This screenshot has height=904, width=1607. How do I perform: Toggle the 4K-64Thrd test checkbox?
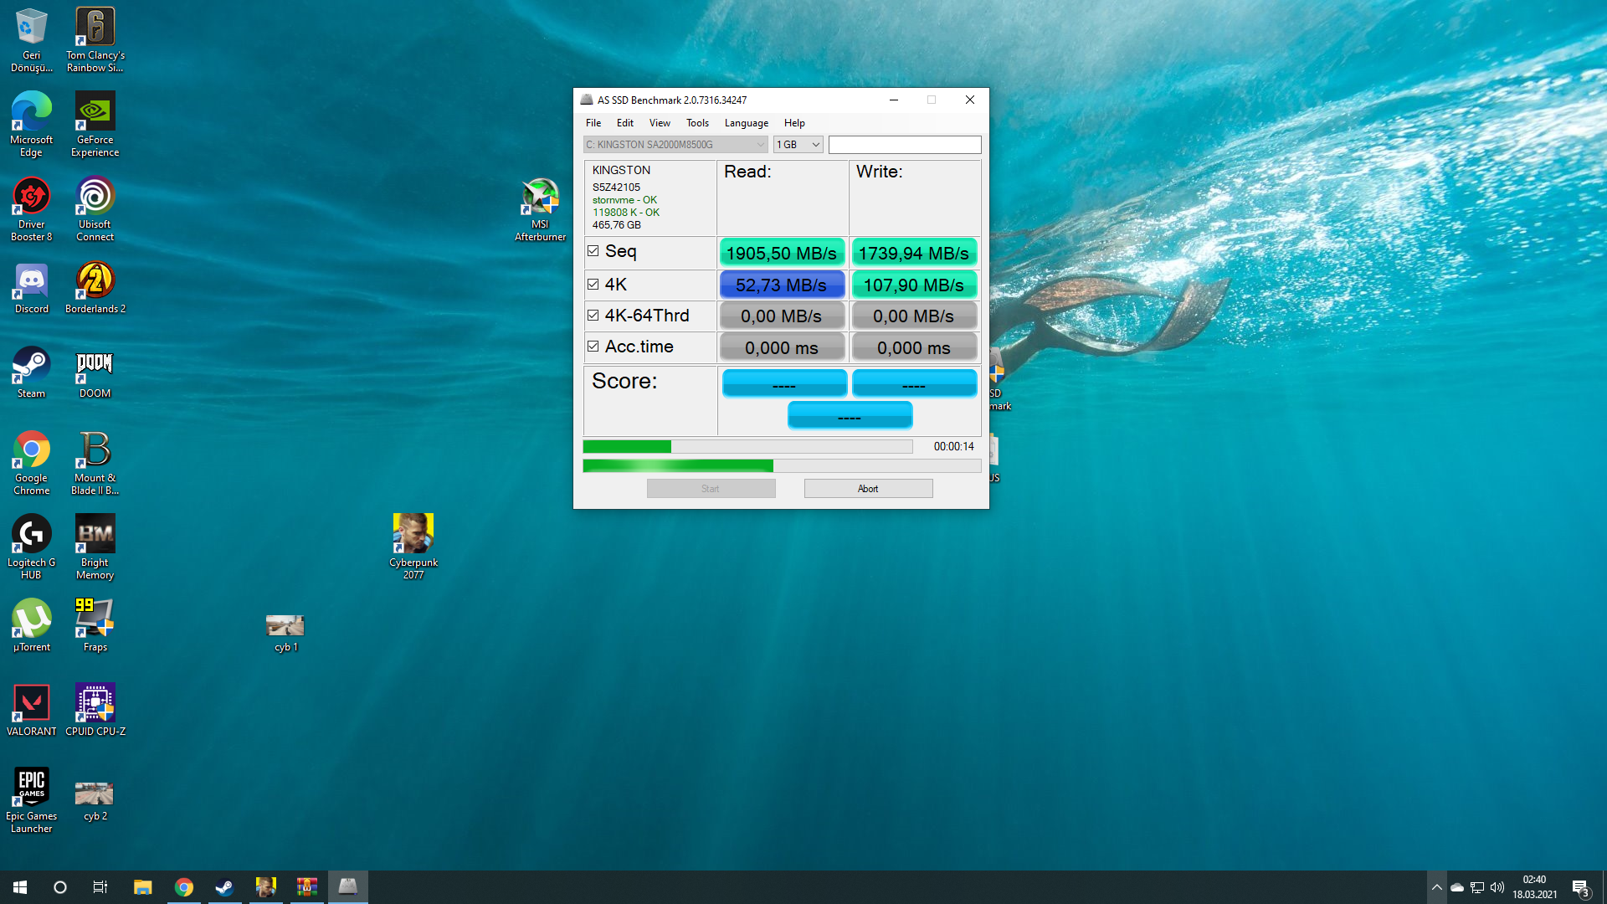point(593,316)
